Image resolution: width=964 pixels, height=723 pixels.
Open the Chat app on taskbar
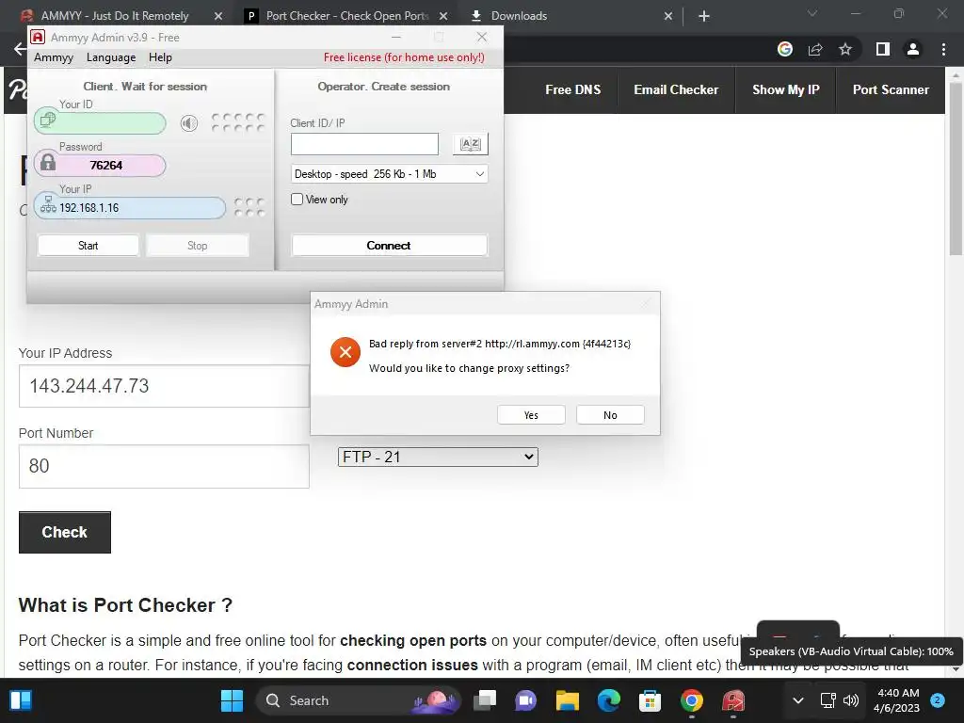525,700
